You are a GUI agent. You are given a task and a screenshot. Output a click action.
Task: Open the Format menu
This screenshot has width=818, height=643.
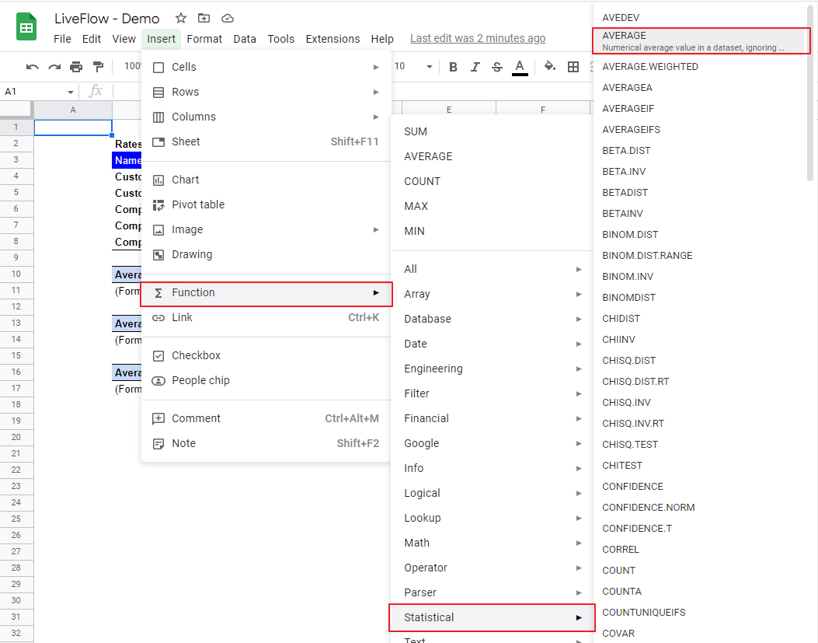click(x=204, y=39)
